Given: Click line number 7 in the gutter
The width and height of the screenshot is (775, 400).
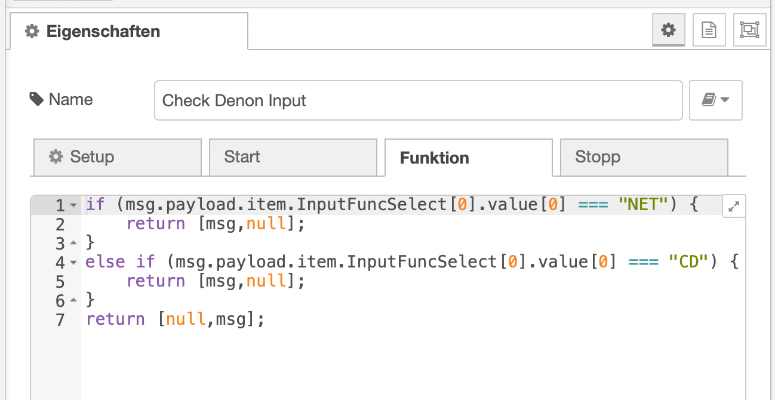Looking at the screenshot, I should (x=60, y=319).
